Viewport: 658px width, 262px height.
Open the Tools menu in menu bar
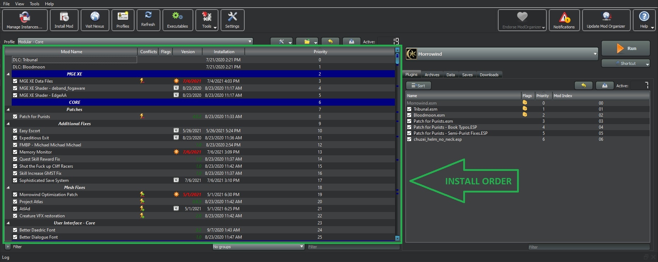point(34,4)
